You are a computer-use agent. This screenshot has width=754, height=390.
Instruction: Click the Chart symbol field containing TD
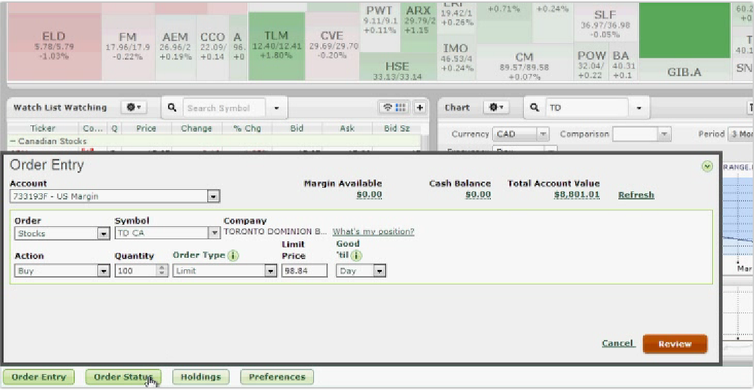point(587,108)
